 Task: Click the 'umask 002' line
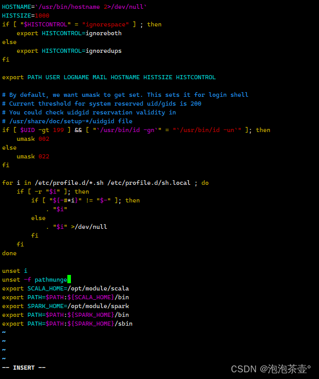pos(33,139)
